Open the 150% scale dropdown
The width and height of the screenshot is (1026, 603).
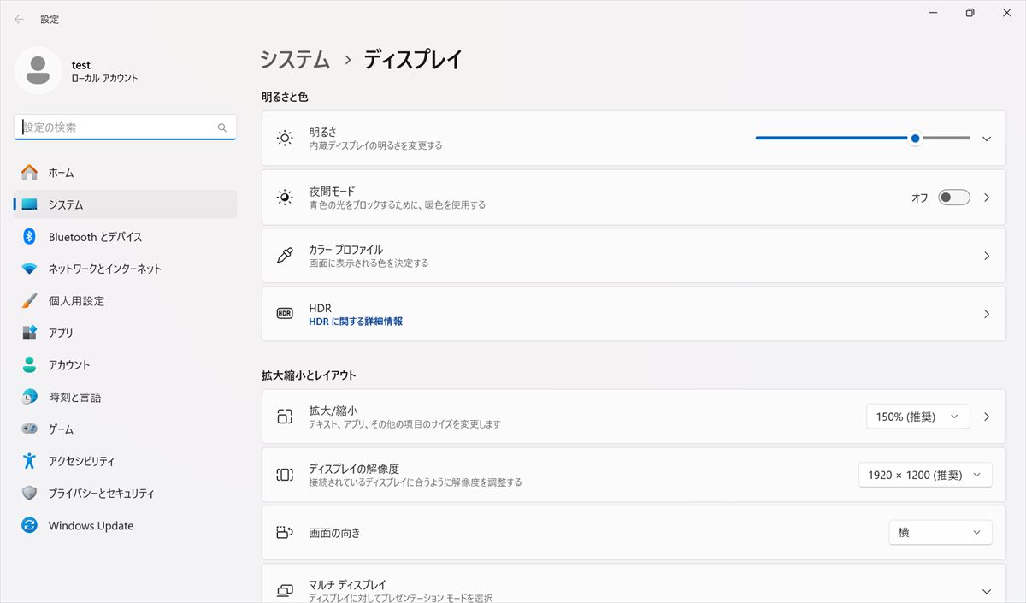pyautogui.click(x=917, y=417)
